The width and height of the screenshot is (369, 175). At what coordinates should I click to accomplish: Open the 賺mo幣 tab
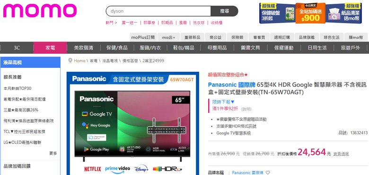[x=356, y=37]
